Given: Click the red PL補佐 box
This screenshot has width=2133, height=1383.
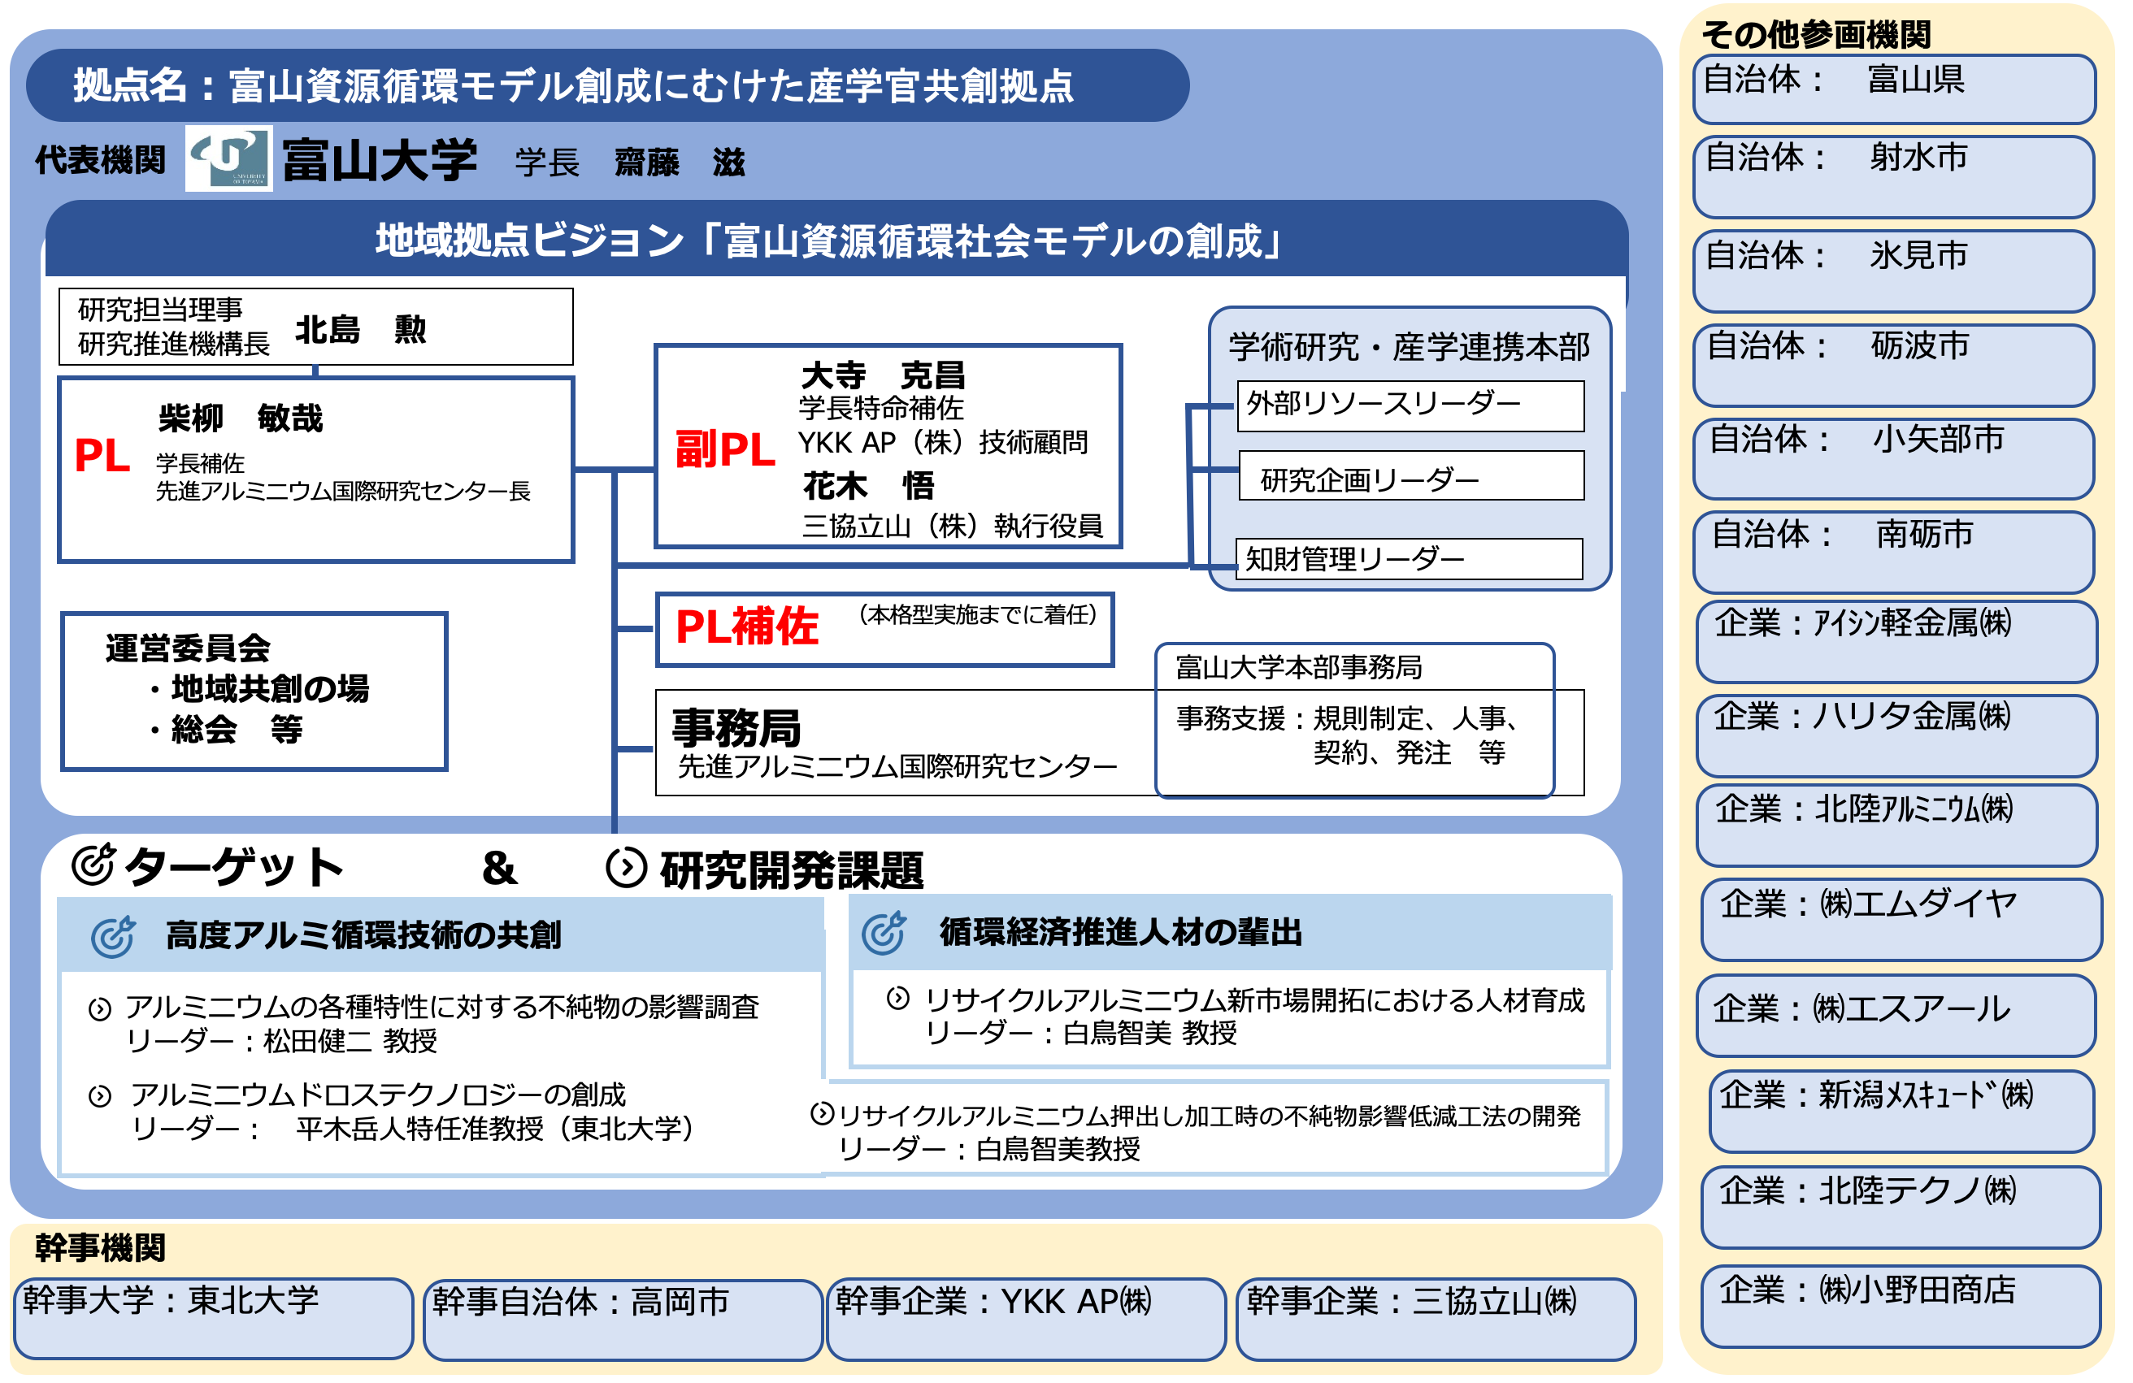Looking at the screenshot, I should [x=884, y=630].
